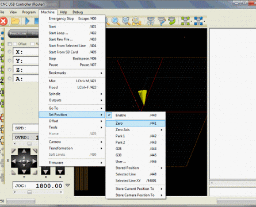Select the Z axis radio button
This screenshot has height=207, width=256.
(10, 70)
